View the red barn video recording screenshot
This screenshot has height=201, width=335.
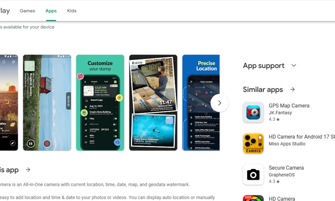coord(47,103)
